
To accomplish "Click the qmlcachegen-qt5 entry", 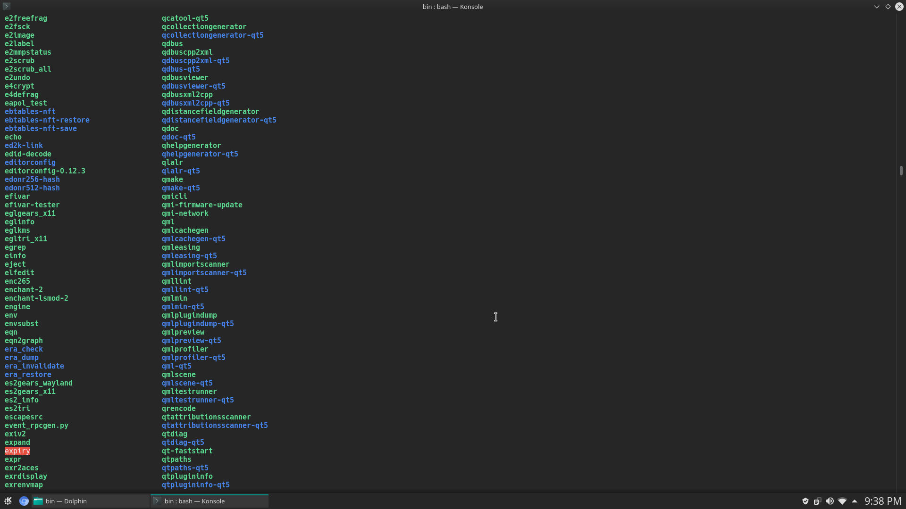I will (x=193, y=239).
